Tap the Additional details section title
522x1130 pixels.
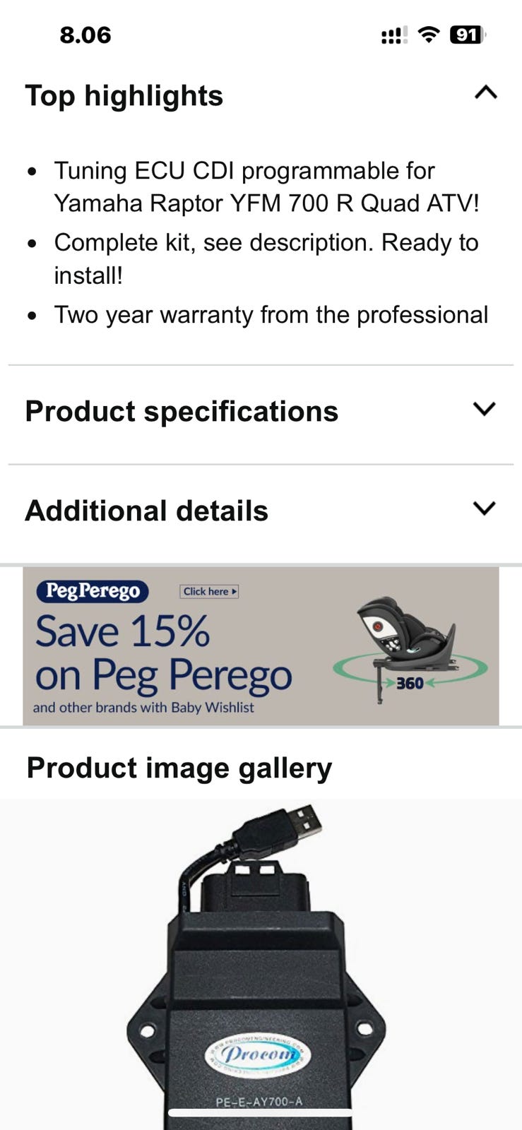click(x=147, y=511)
